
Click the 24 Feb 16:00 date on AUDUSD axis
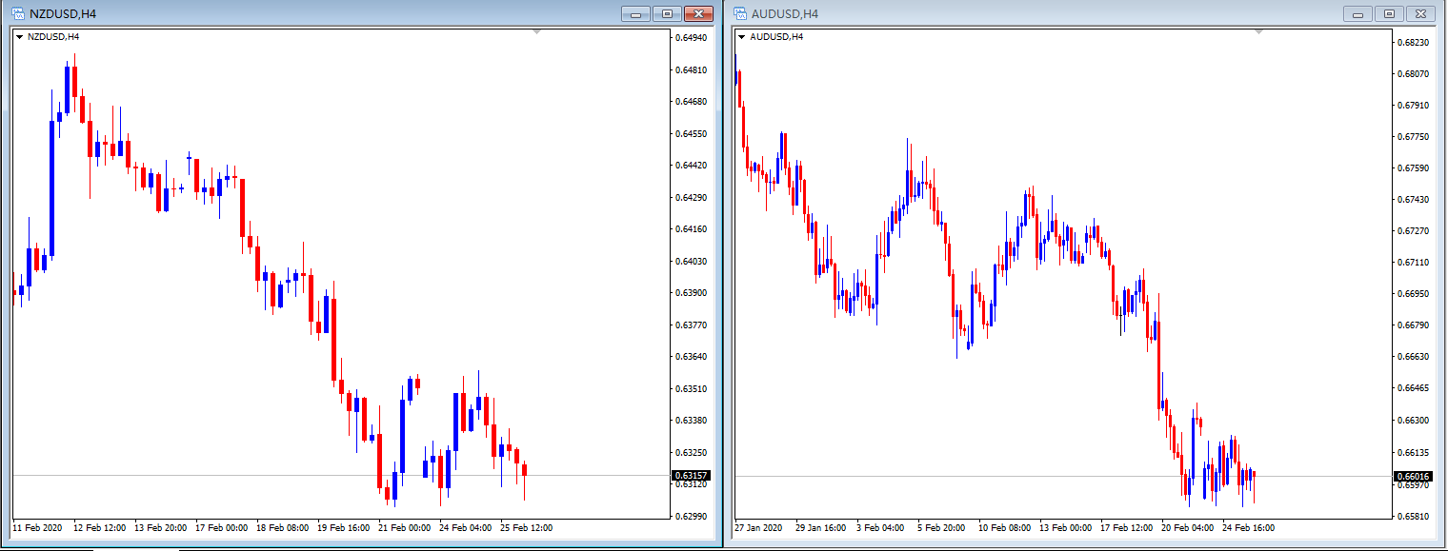tap(1248, 528)
